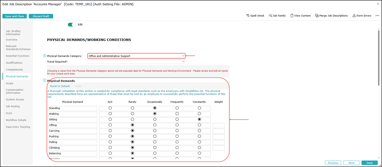Run the Spell check tool
The height and width of the screenshot is (167, 382).
255,16
